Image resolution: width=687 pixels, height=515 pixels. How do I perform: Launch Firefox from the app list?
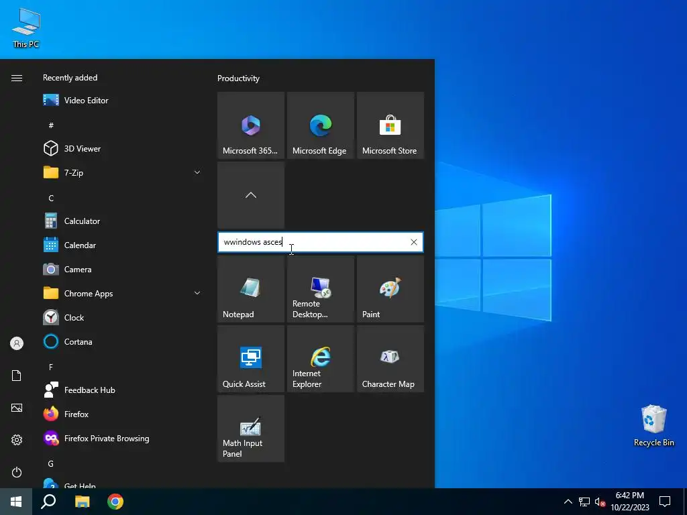(x=122, y=414)
